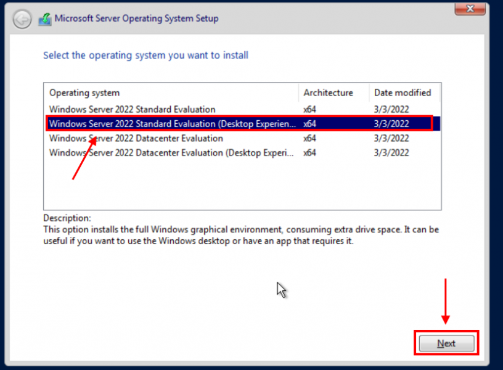Viewport: 503px width, 370px height.
Task: Click the Microsoft Server Operating System Setup title
Action: tap(136, 18)
